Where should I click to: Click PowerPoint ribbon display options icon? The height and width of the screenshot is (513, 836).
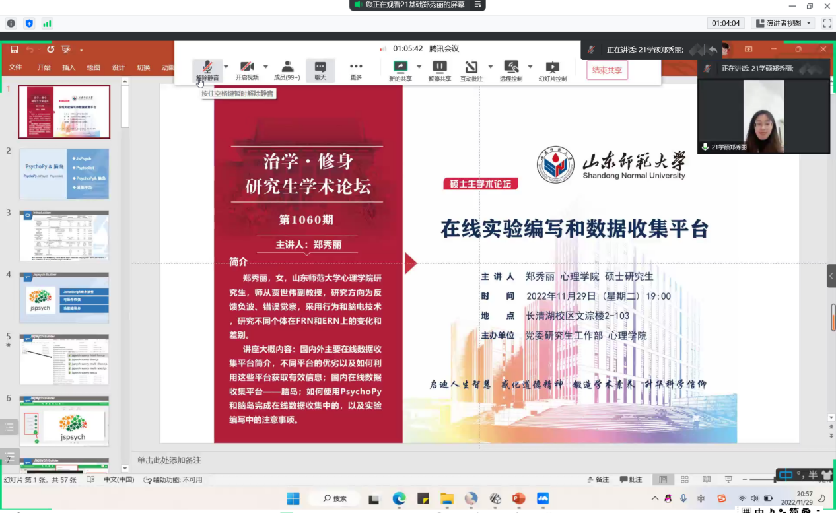point(749,50)
